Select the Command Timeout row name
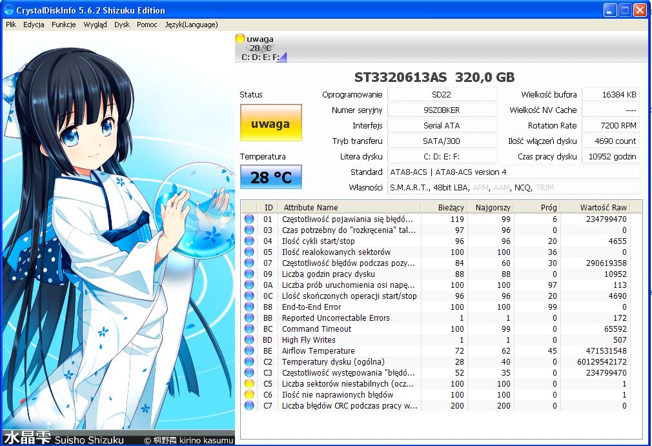Viewport: 652px width, 446px height. click(x=316, y=329)
